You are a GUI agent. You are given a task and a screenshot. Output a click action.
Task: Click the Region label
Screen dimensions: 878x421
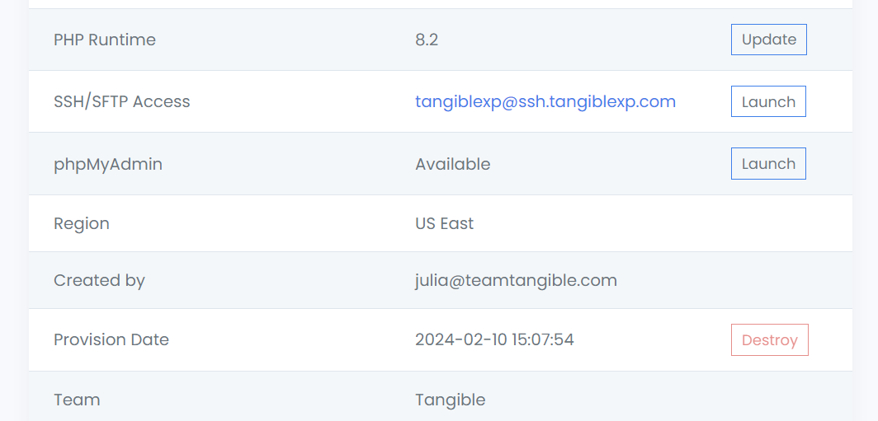82,223
